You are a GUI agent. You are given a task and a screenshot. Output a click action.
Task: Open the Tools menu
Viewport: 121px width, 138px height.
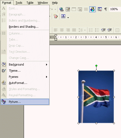[x=19, y=3]
